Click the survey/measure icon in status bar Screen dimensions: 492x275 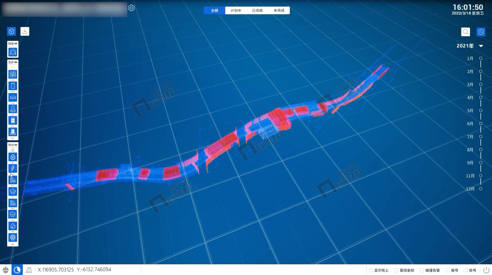point(29,270)
